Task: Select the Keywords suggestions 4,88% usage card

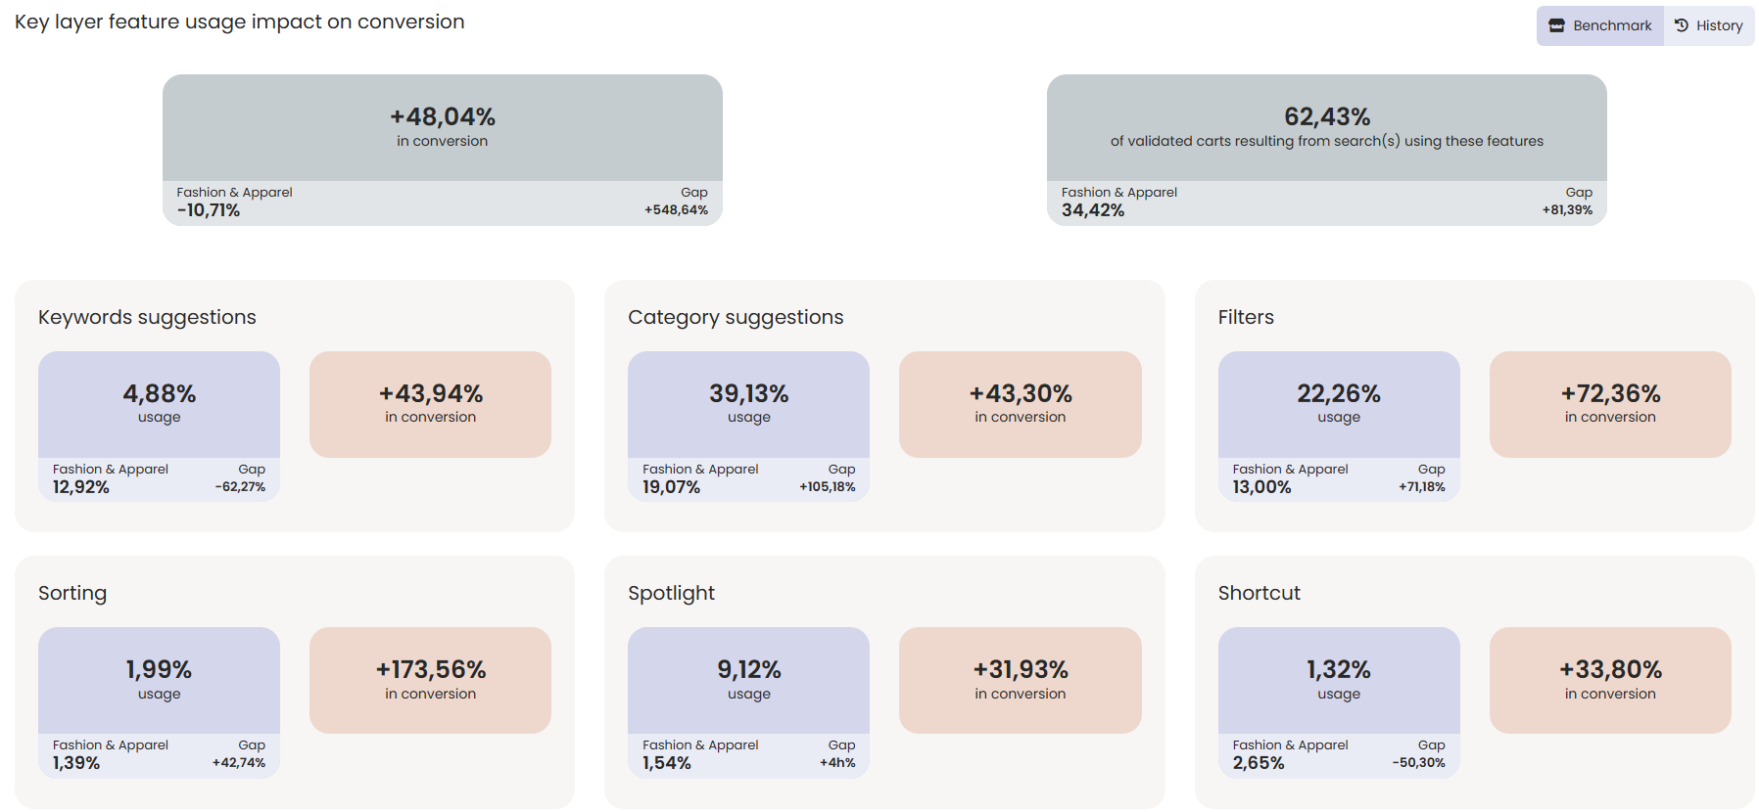Action: coord(159,404)
